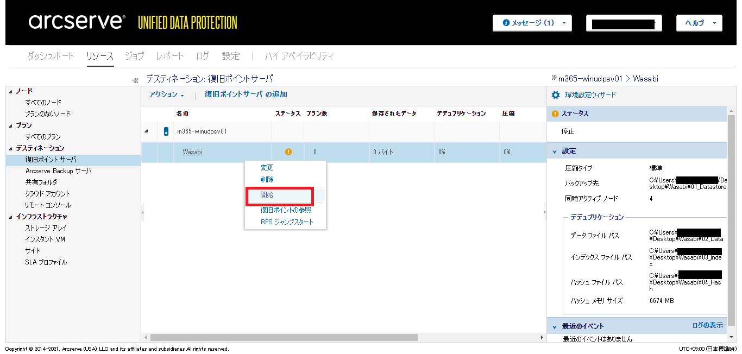The image size is (742, 354).
Task: Collapse the ノード tree section
Action: pos(11,91)
